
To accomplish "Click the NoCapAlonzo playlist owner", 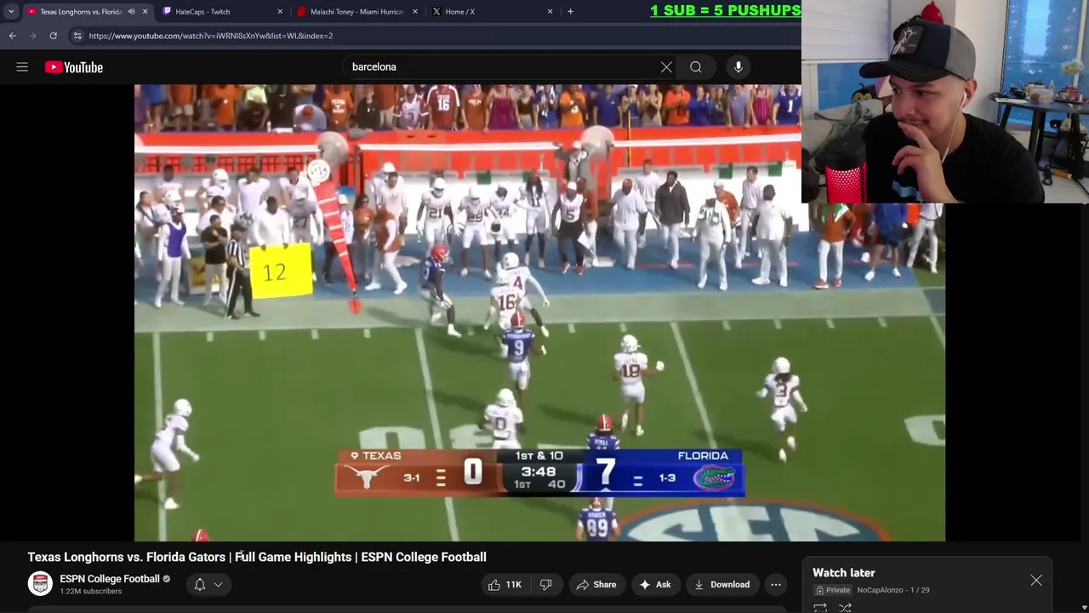I will pyautogui.click(x=880, y=590).
